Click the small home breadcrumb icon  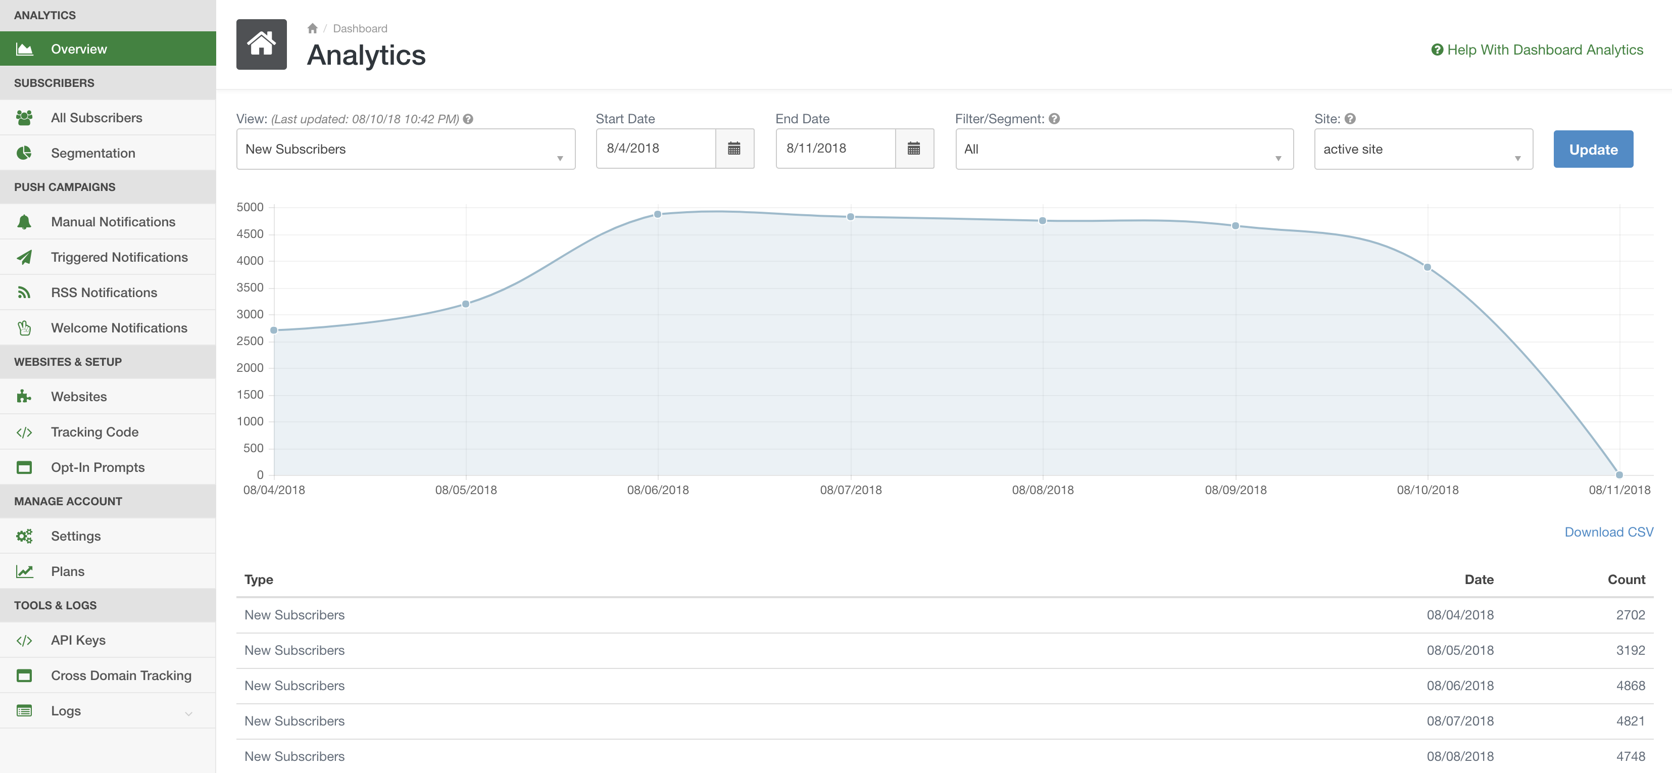point(312,29)
